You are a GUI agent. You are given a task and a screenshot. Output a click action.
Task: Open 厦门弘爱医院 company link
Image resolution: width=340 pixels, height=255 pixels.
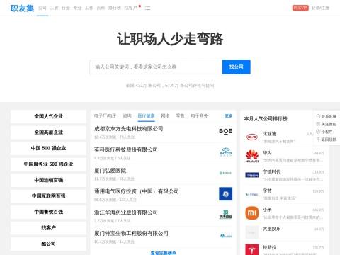[110, 171]
